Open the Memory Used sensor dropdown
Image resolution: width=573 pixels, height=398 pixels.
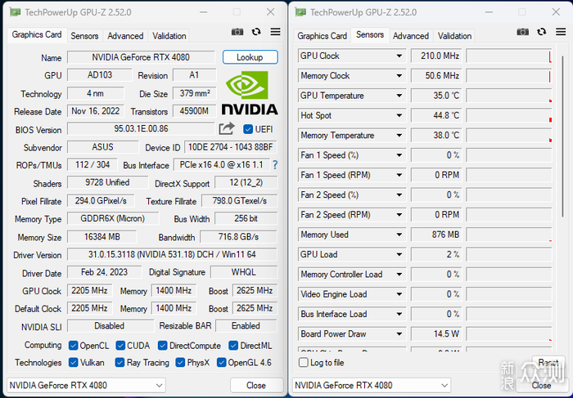click(399, 235)
